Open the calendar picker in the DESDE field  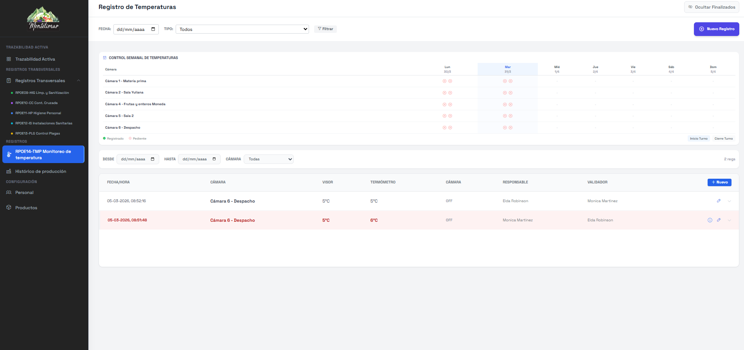tap(153, 159)
